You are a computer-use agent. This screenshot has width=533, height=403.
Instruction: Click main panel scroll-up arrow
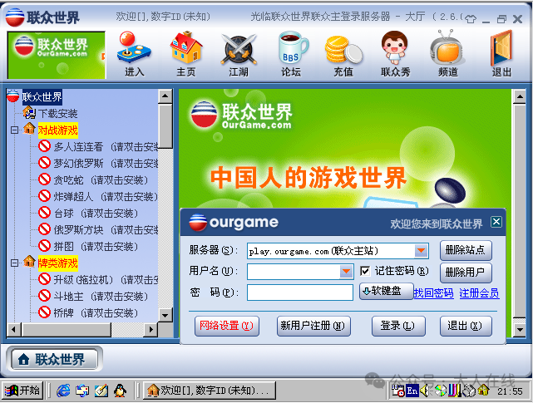(520, 97)
